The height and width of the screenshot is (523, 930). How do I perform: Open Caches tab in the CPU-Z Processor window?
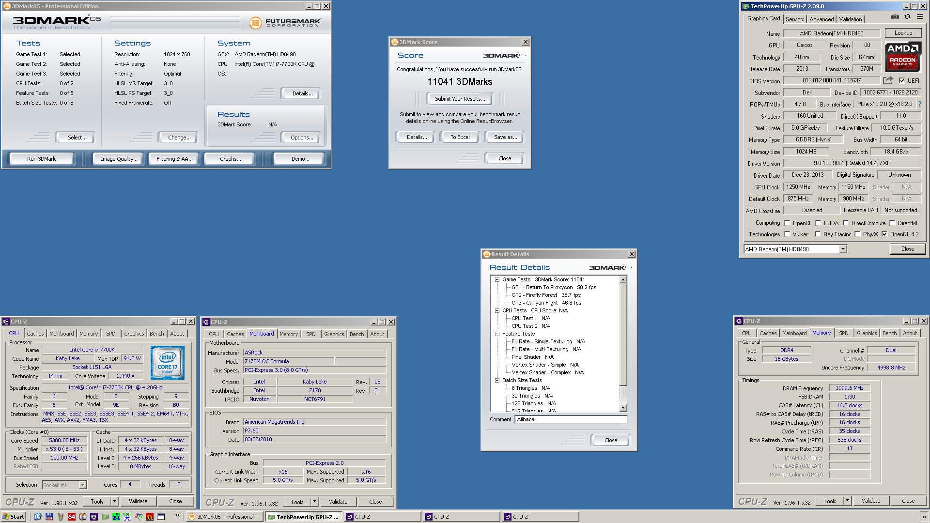tap(35, 334)
